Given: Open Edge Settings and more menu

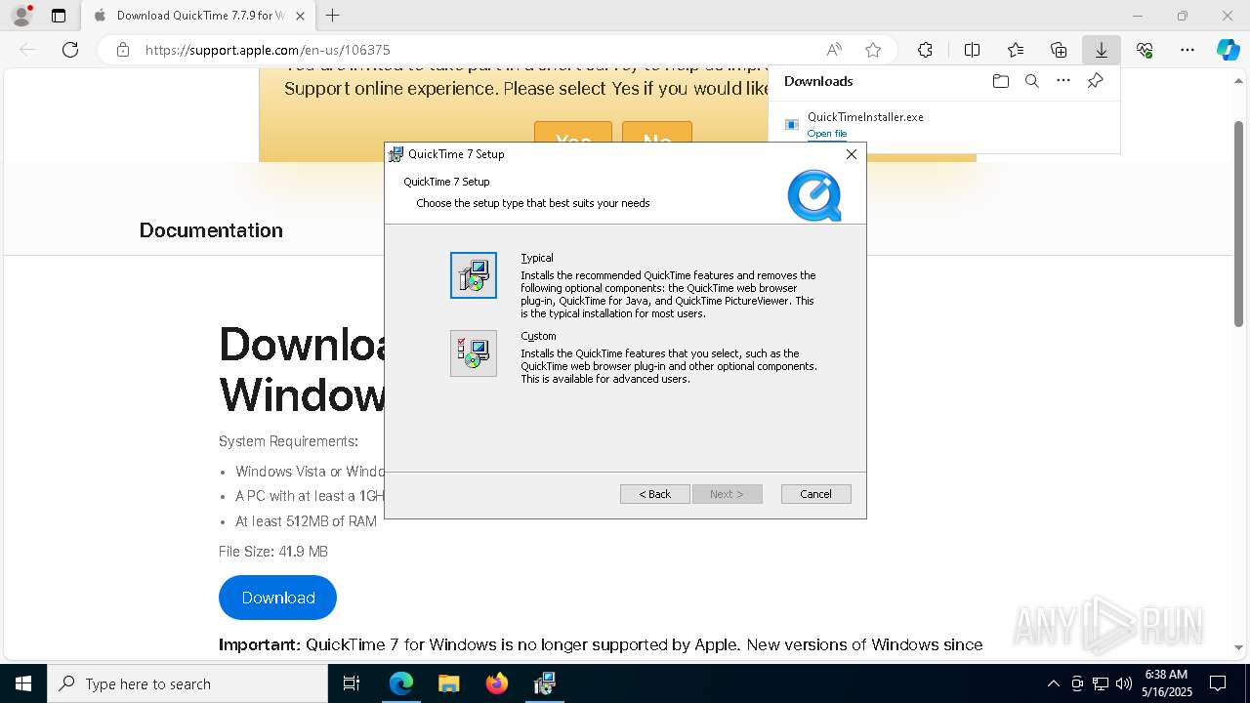Looking at the screenshot, I should pos(1187,50).
